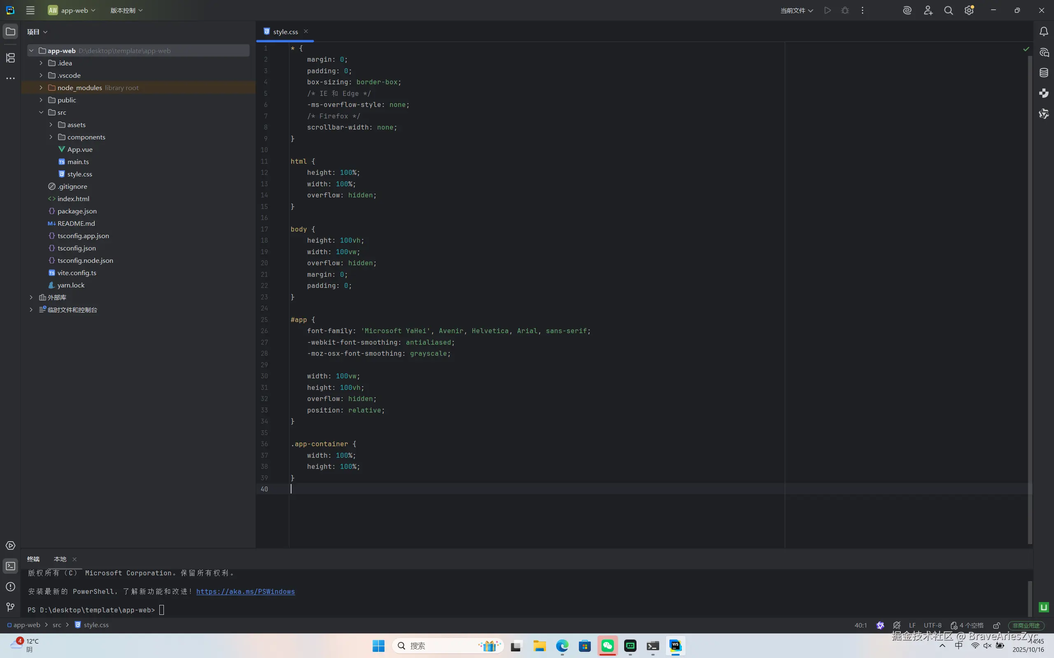The height and width of the screenshot is (658, 1054).
Task: Open the Git tool window icon
Action: [x=10, y=607]
